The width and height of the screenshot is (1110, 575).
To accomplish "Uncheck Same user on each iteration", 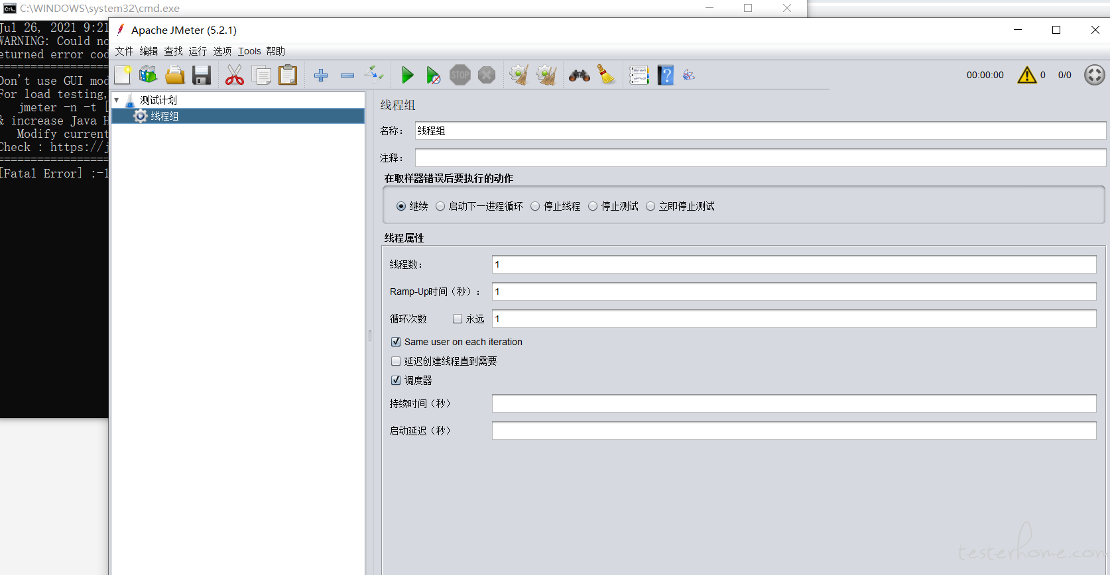I will point(396,342).
